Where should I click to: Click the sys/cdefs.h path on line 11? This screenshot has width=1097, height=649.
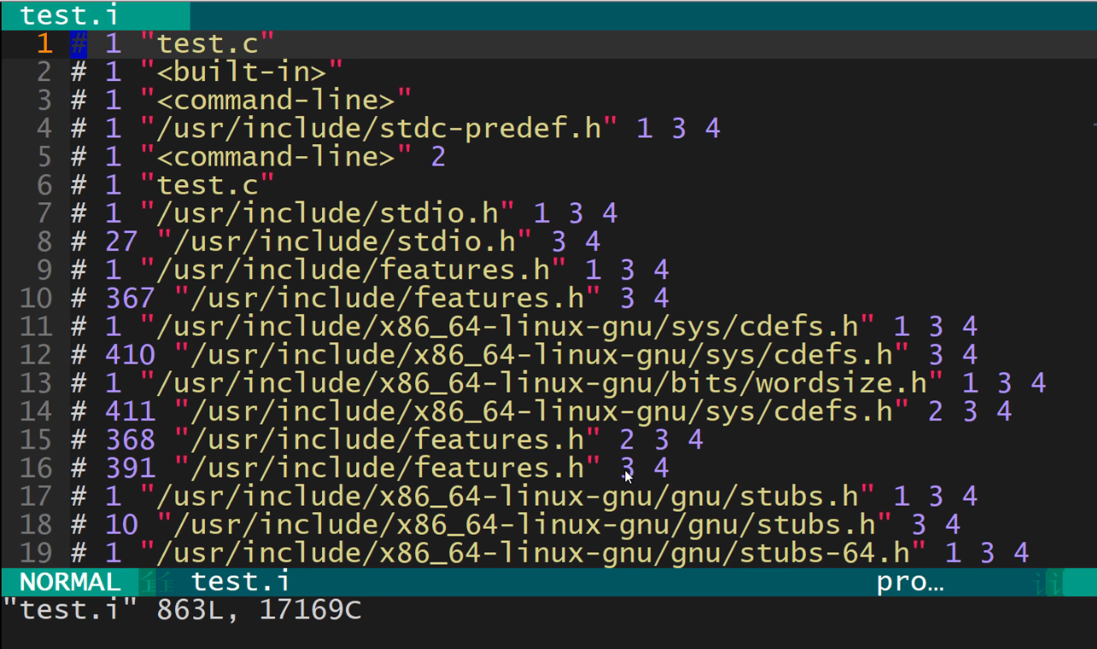point(507,325)
